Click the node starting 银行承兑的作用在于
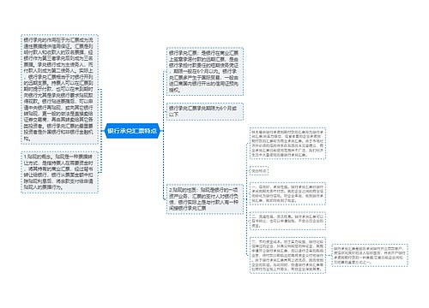The width and height of the screenshot is (429, 308). pyautogui.click(x=59, y=89)
